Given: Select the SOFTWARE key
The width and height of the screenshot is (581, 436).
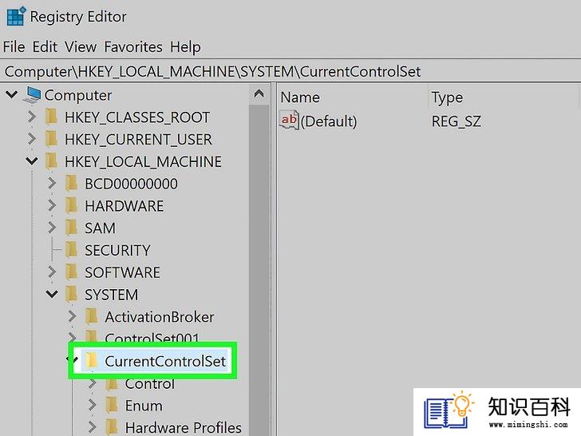Looking at the screenshot, I should (122, 273).
